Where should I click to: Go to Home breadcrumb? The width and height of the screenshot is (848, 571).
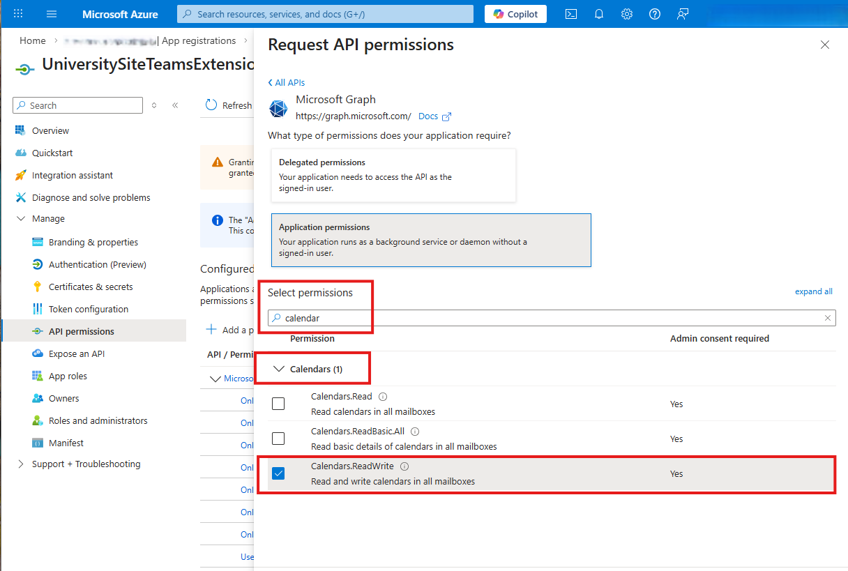click(x=33, y=41)
